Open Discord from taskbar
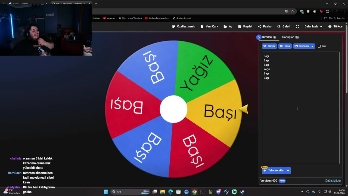The height and width of the screenshot is (196, 348). point(218,192)
